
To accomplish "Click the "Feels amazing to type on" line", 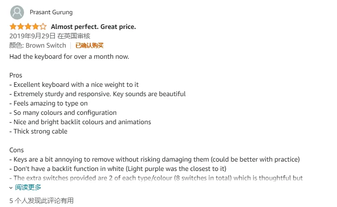I will (49, 103).
